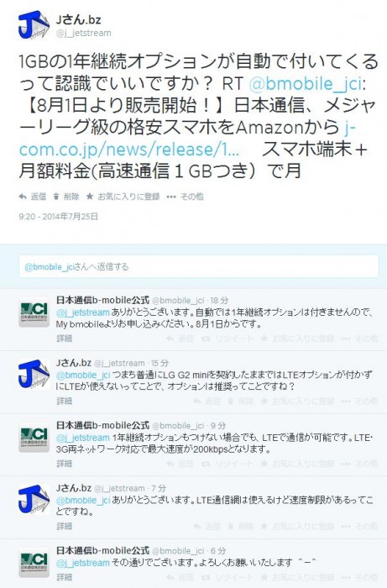The height and width of the screenshot is (588, 387).
Task: Click the Jさん.bz profile avatar at top
Action: pos(34,25)
